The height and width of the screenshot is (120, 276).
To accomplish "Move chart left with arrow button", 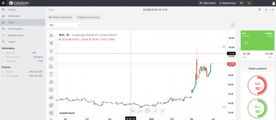I will click(x=155, y=111).
